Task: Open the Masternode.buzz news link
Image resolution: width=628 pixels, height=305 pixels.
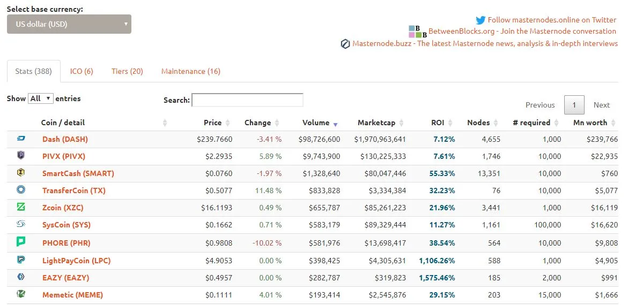Action: 485,43
